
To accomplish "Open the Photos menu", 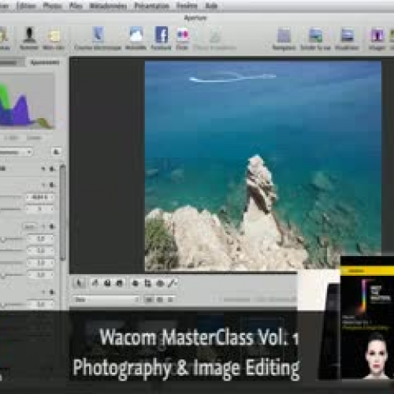I will (52, 6).
